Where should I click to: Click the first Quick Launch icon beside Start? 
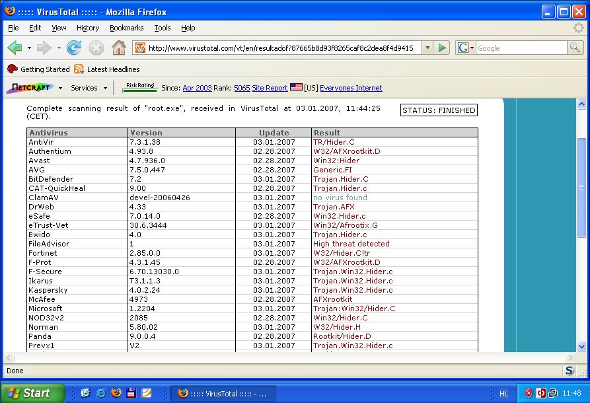[x=86, y=393]
